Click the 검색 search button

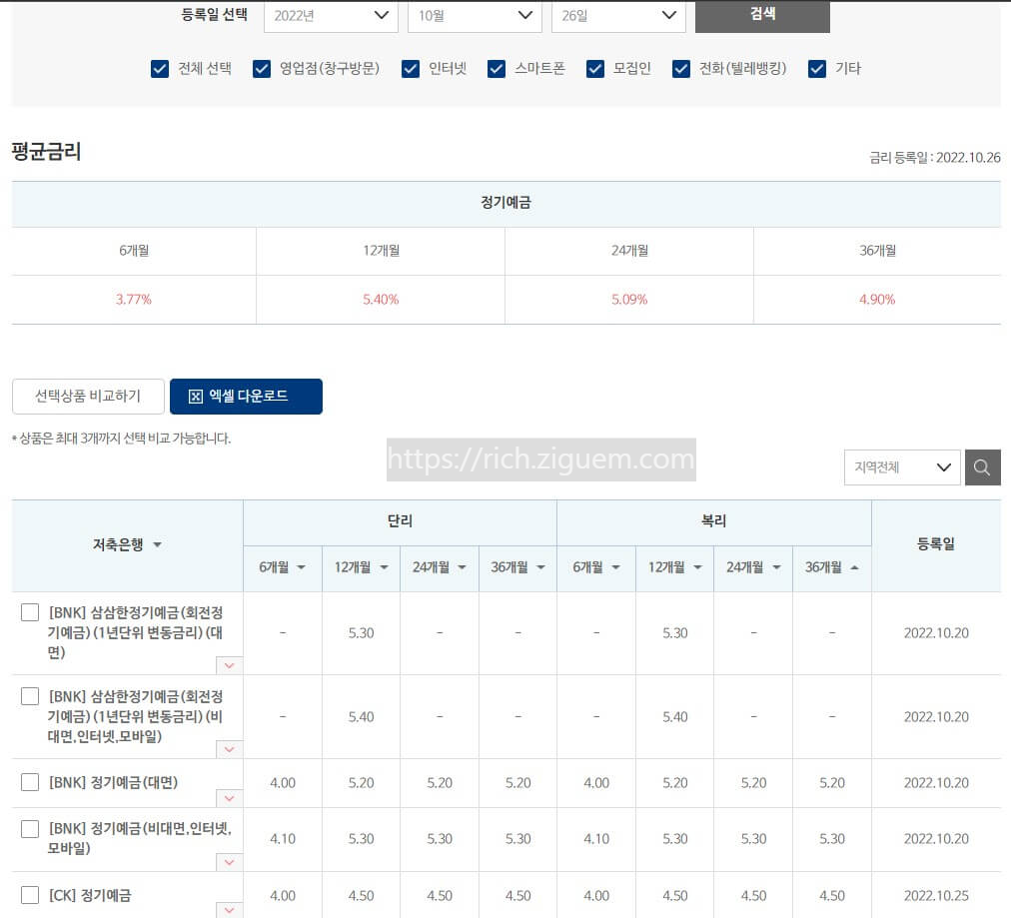tap(761, 16)
